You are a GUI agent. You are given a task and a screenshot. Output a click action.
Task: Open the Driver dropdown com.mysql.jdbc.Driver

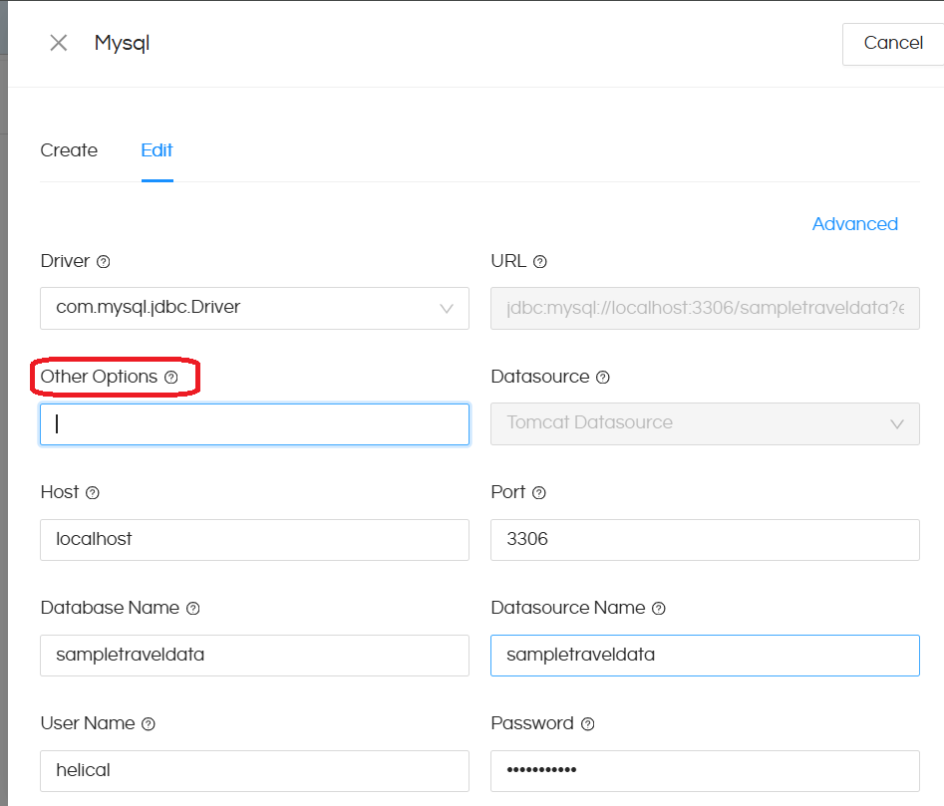point(254,308)
